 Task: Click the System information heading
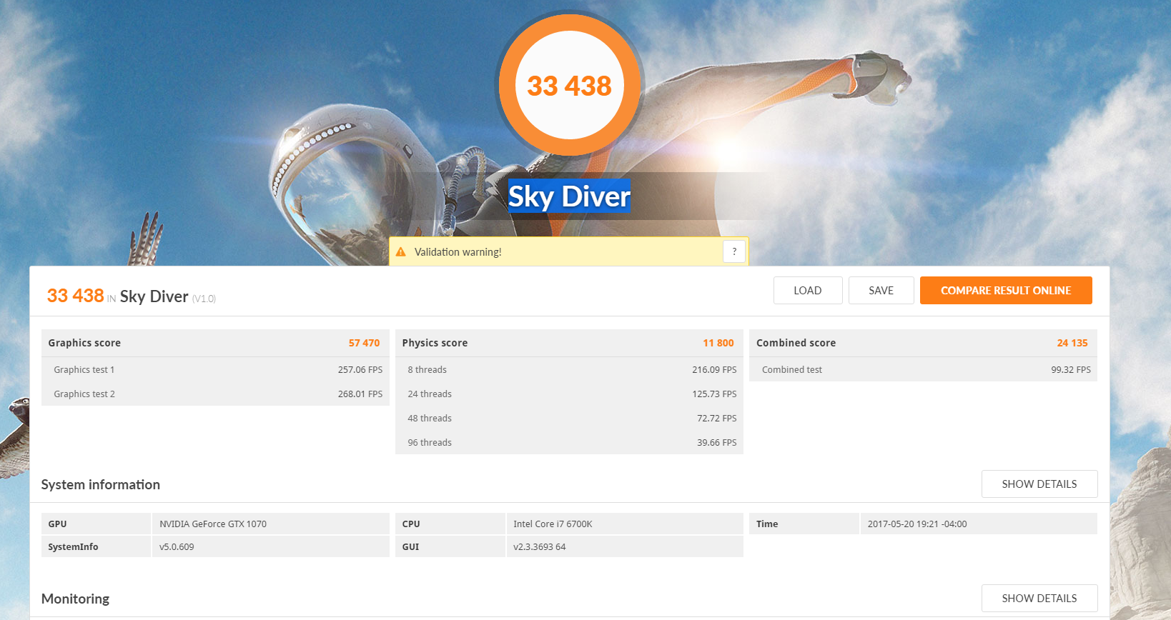101,484
